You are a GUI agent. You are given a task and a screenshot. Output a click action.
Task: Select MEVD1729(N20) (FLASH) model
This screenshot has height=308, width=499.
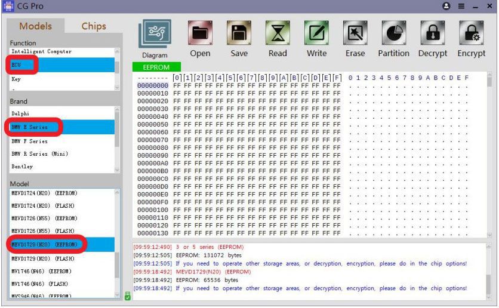point(62,258)
